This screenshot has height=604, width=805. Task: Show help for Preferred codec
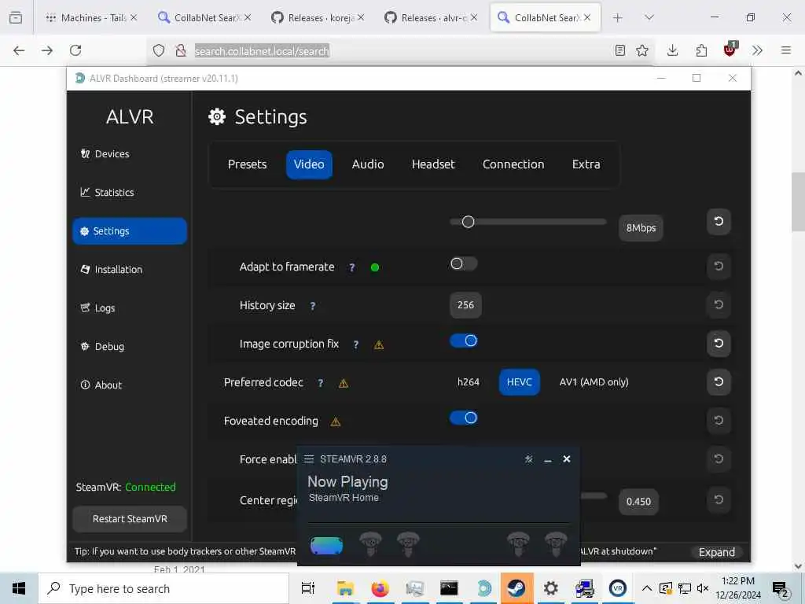[321, 383]
